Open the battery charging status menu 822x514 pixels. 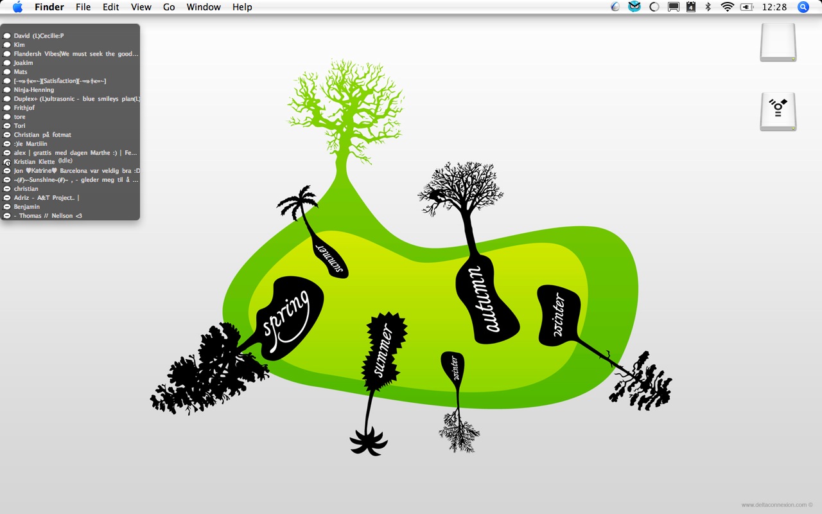[x=746, y=7]
